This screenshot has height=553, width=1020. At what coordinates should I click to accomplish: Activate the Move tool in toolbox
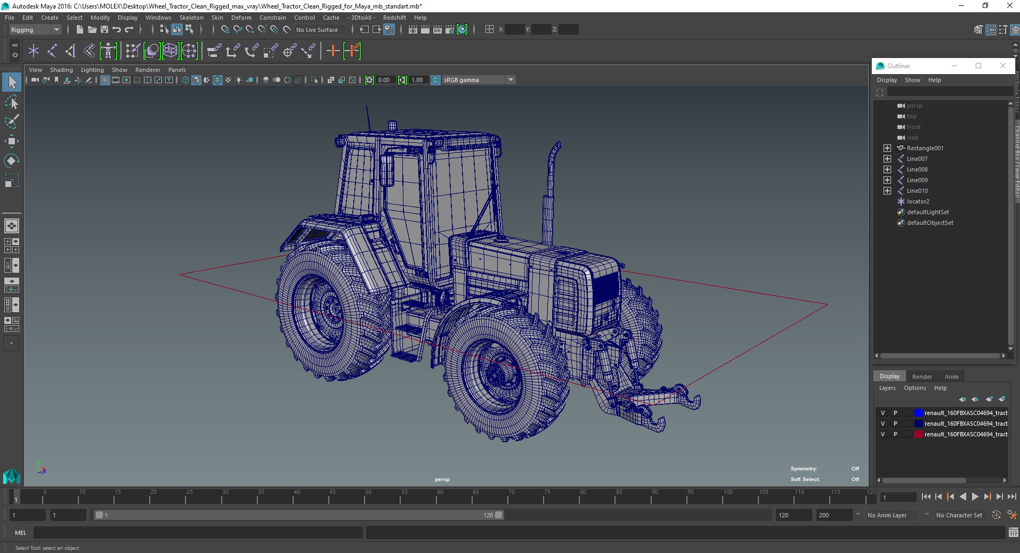coord(12,141)
